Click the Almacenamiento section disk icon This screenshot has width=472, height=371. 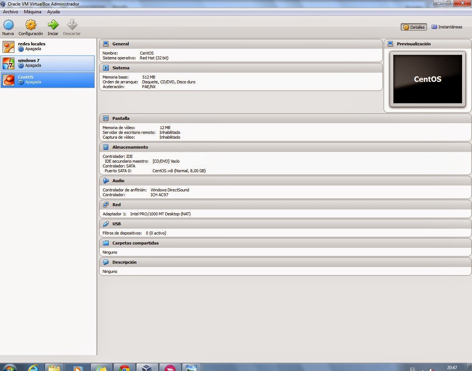pyautogui.click(x=106, y=147)
